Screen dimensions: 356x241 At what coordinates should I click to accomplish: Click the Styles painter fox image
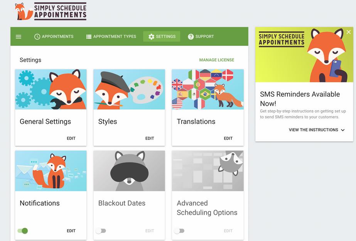(x=129, y=89)
